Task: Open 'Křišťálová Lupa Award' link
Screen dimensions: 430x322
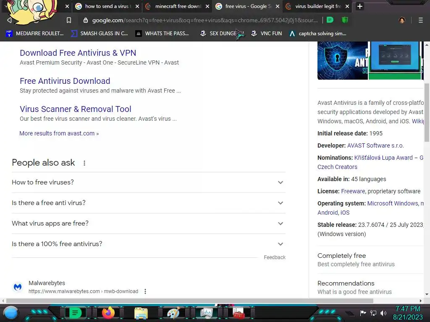Action: (383, 158)
